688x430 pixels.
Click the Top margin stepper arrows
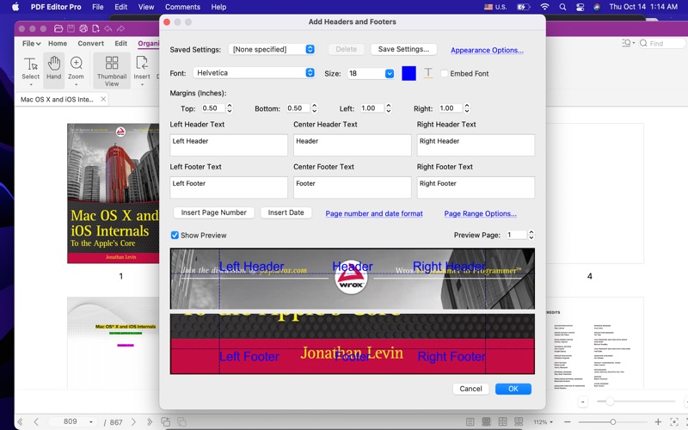230,108
